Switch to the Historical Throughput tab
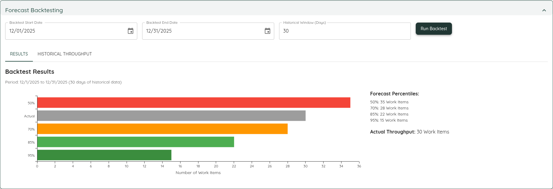This screenshot has width=553, height=189. point(65,54)
